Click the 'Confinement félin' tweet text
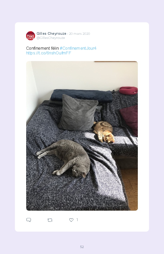 pos(42,48)
